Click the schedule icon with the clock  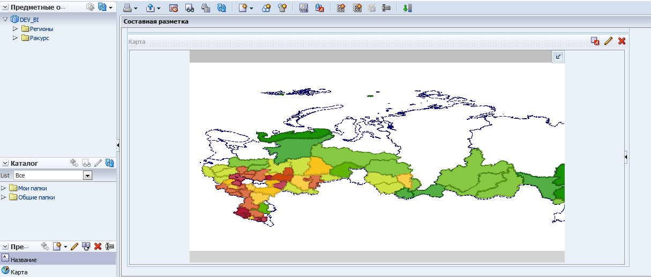[x=174, y=8]
